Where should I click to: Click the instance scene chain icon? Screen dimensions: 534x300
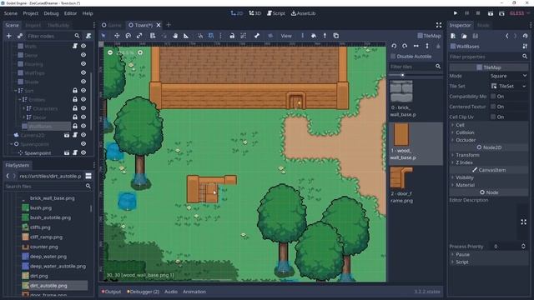tap(20, 36)
